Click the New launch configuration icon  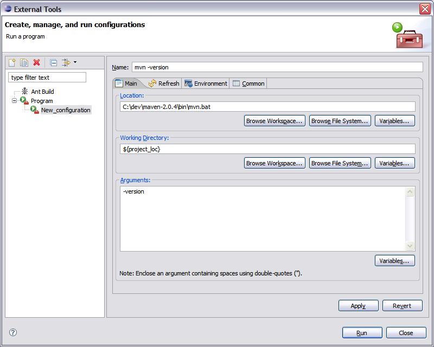click(12, 63)
